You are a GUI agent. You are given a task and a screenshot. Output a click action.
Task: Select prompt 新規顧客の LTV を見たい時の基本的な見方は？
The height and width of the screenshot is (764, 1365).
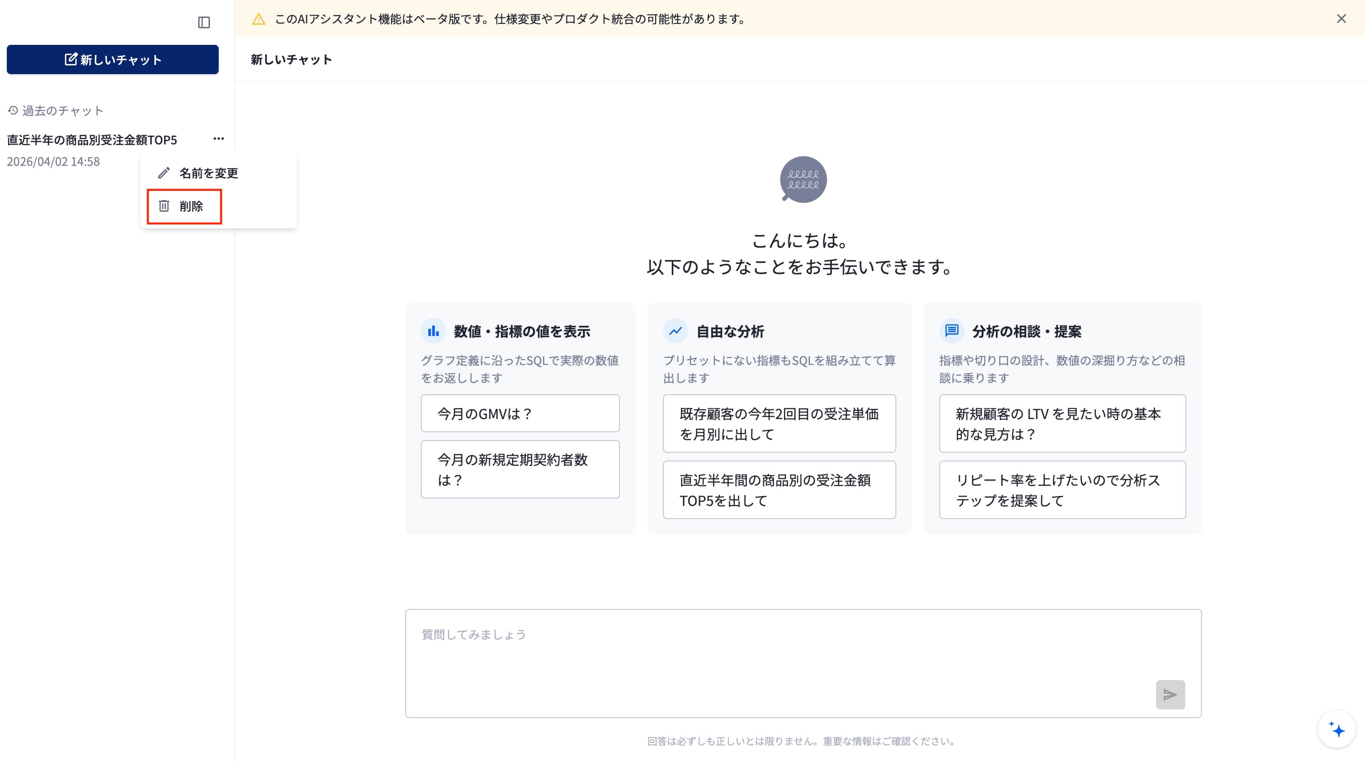(x=1062, y=423)
